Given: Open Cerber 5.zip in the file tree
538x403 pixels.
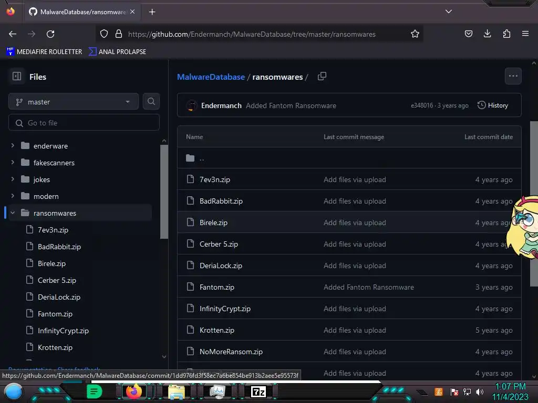Looking at the screenshot, I should tap(57, 280).
